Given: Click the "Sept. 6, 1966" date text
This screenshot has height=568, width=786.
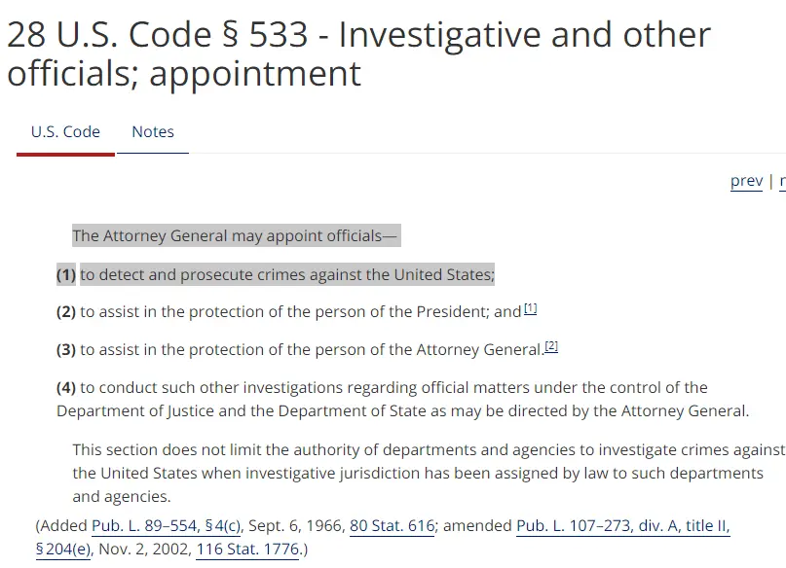Looking at the screenshot, I should [x=298, y=526].
